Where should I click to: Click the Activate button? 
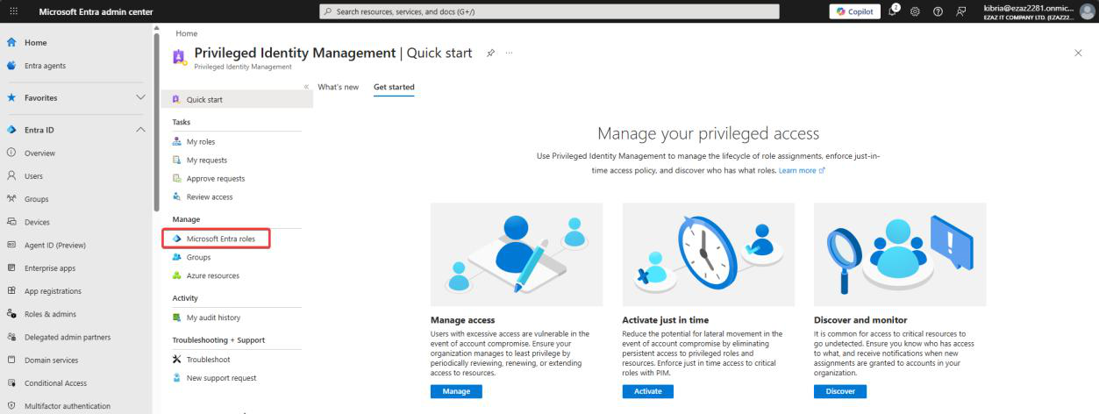(x=647, y=391)
